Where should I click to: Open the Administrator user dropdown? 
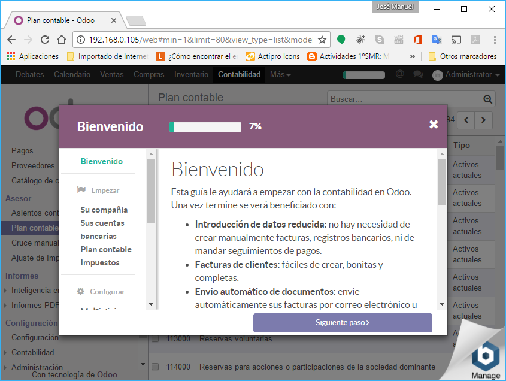466,75
